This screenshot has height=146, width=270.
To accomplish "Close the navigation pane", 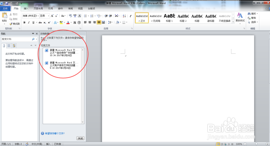I will point(37,34).
